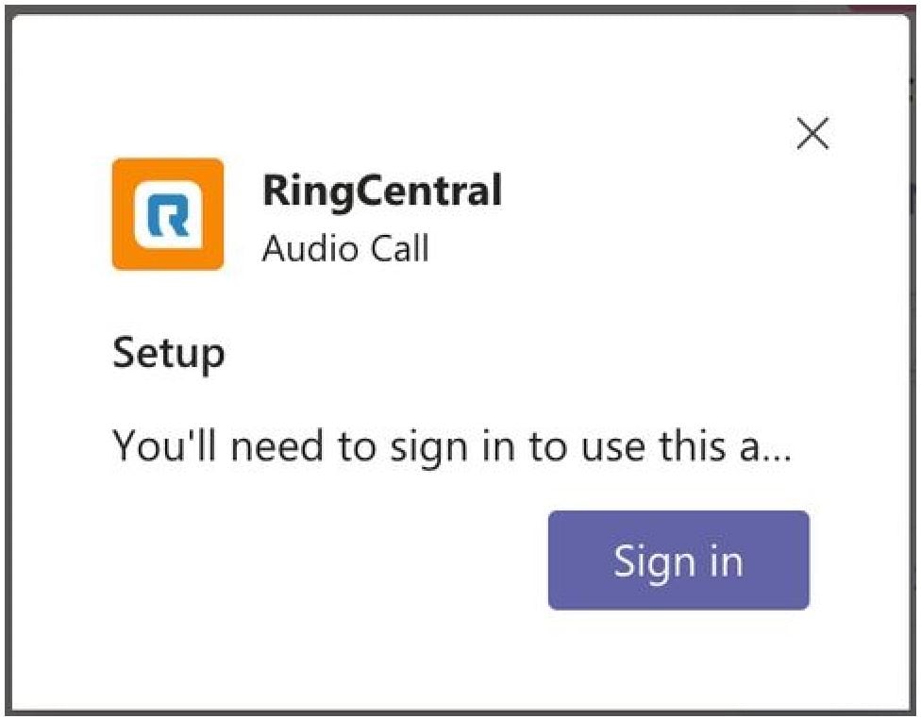921x719 pixels.
Task: Open RingCentral by clicking its square icon
Action: point(167,213)
